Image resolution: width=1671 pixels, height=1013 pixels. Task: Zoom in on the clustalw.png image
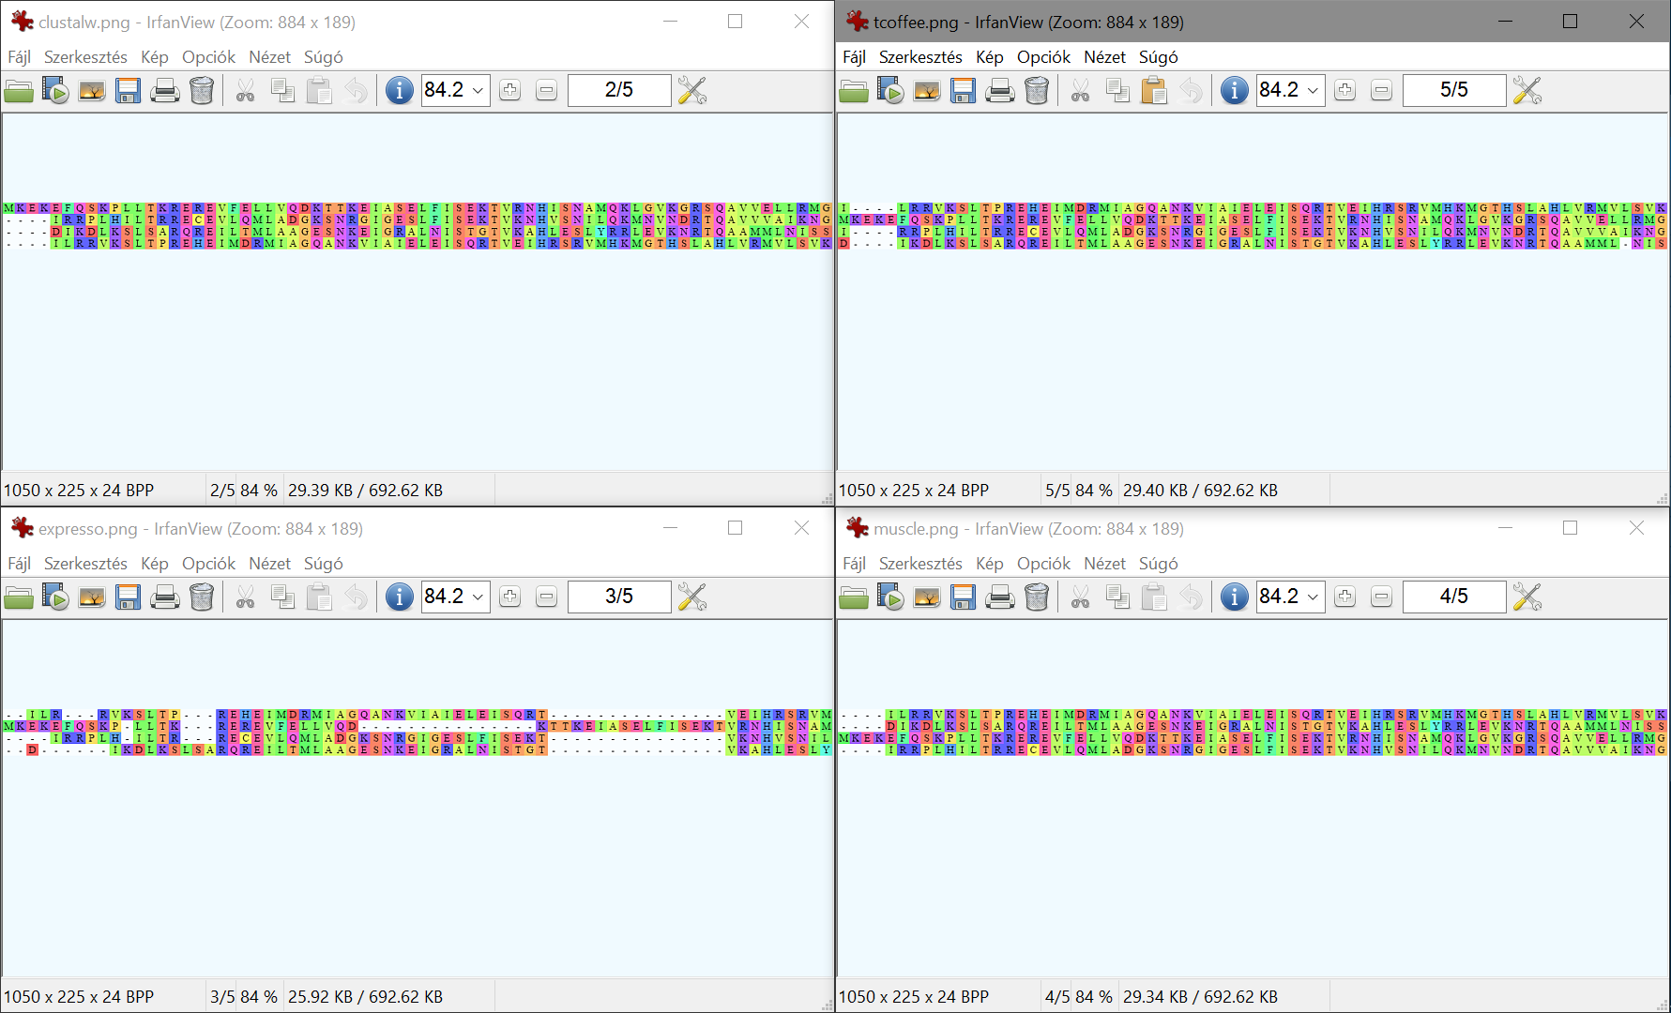point(510,91)
